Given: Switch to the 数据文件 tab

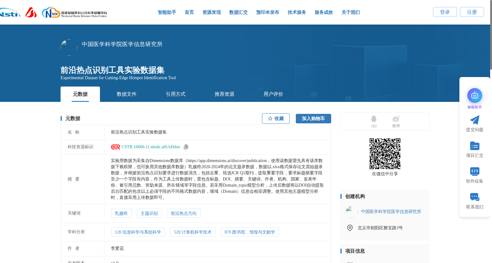Looking at the screenshot, I should [127, 94].
